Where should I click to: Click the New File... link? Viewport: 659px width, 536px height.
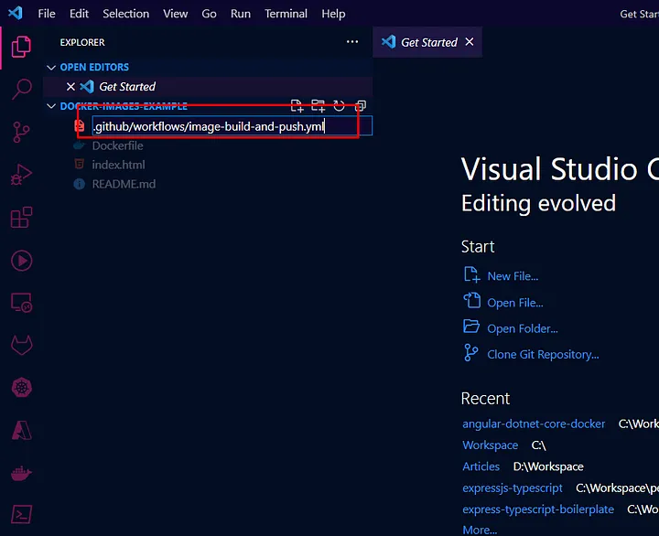pyautogui.click(x=513, y=276)
